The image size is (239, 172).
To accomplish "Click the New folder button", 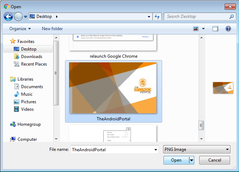I will click(52, 29).
